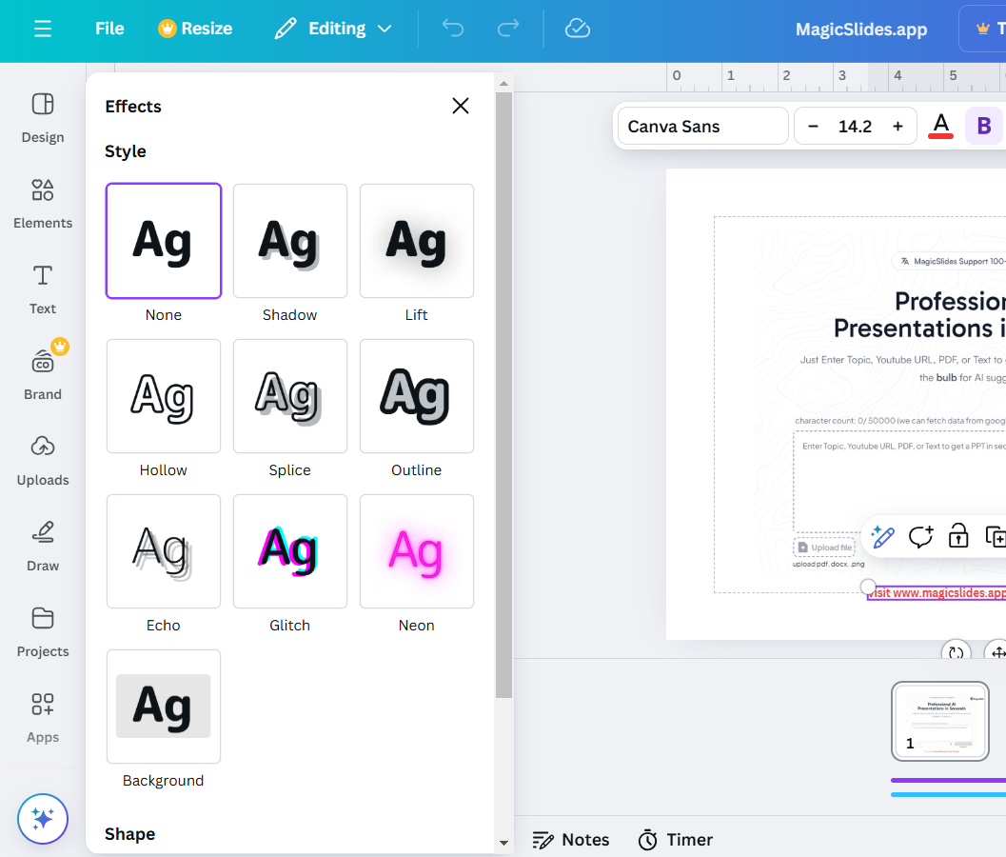Click the rotate handle below the slide
This screenshot has height=857, width=1006.
point(956,651)
